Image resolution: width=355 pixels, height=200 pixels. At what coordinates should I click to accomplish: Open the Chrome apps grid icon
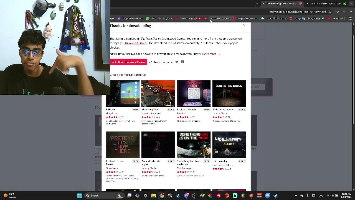[350, 19]
